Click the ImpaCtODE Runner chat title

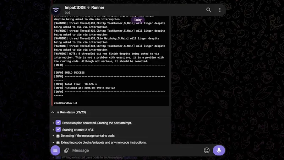[84, 7]
